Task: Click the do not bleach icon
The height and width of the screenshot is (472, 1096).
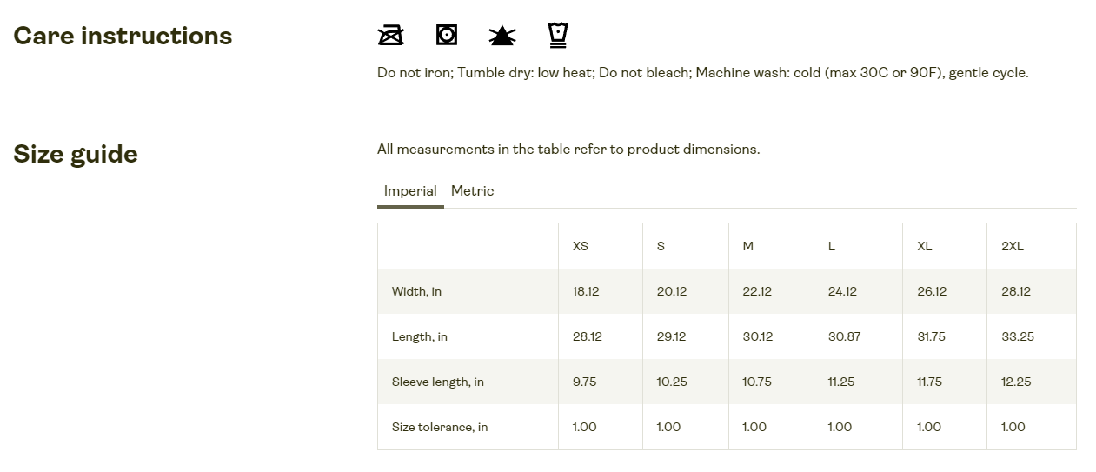Action: (502, 35)
